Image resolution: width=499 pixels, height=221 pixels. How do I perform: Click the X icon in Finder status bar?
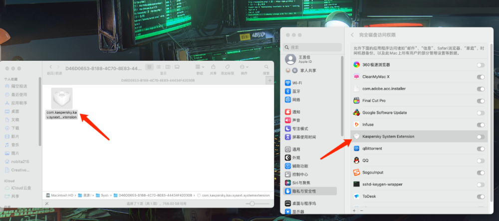47,204
